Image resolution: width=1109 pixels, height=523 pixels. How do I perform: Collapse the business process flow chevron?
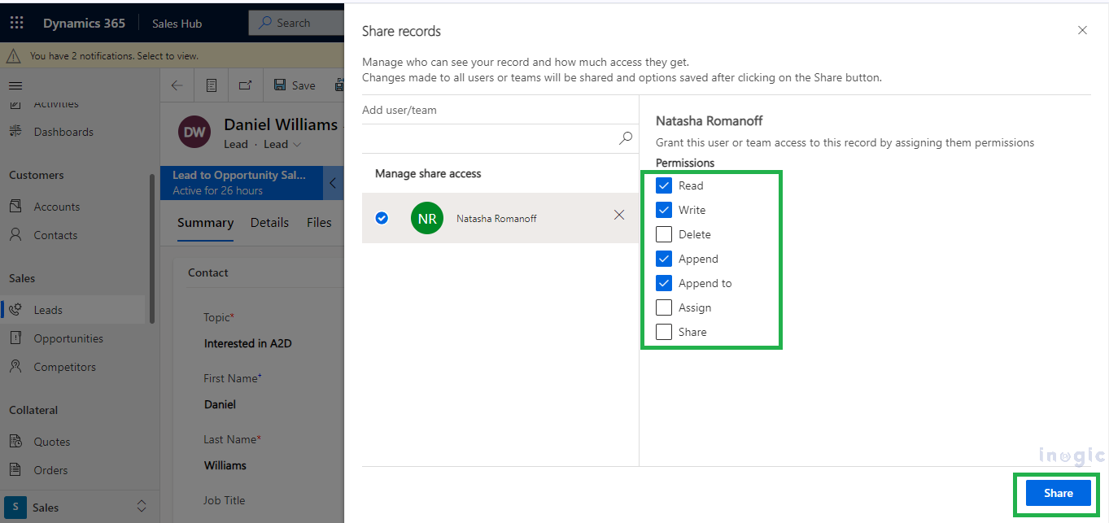(333, 183)
